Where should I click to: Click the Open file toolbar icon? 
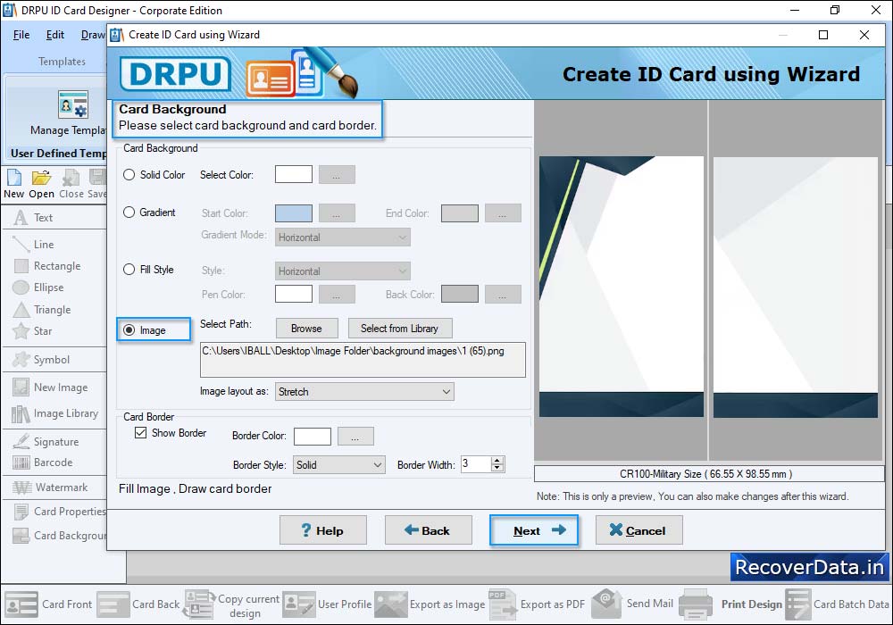[x=41, y=185]
